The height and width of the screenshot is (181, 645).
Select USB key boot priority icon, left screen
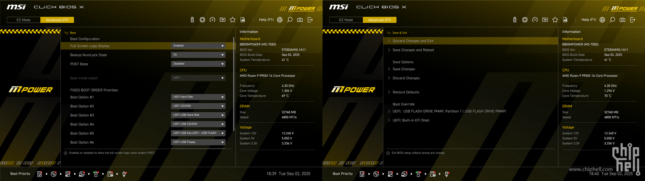[x=96, y=174]
